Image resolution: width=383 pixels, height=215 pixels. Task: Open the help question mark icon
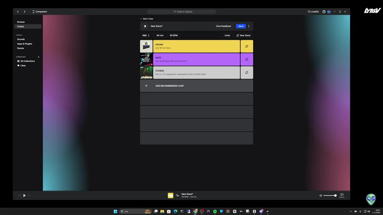pyautogui.click(x=324, y=12)
